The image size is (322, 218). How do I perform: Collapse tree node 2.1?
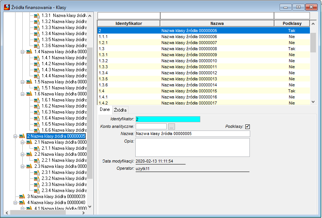(22, 142)
